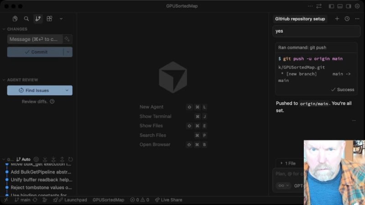
Task: Open the Commit button dropdown arrow
Action: click(68, 52)
